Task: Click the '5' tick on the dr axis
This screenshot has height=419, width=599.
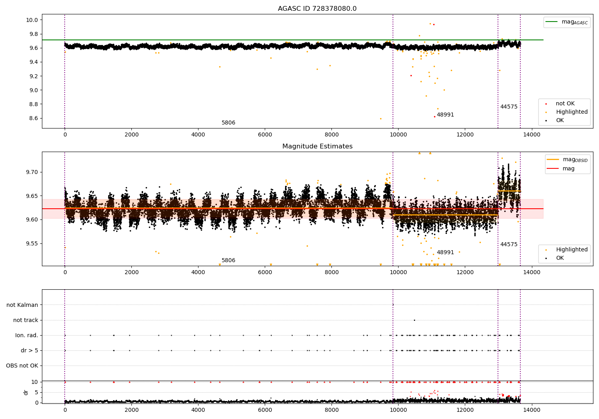Action: (x=36, y=393)
